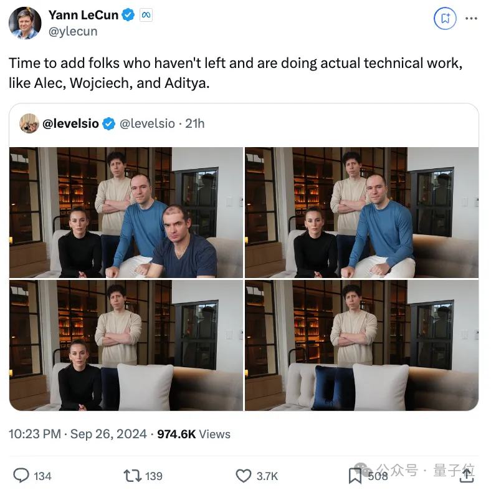Click the reply speech bubble icon
491x490 pixels.
coord(21,476)
